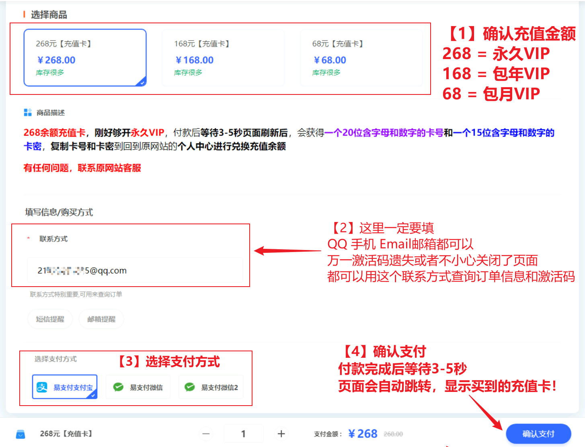
Task: Click the 选择支付方式 label
Action: (x=55, y=359)
